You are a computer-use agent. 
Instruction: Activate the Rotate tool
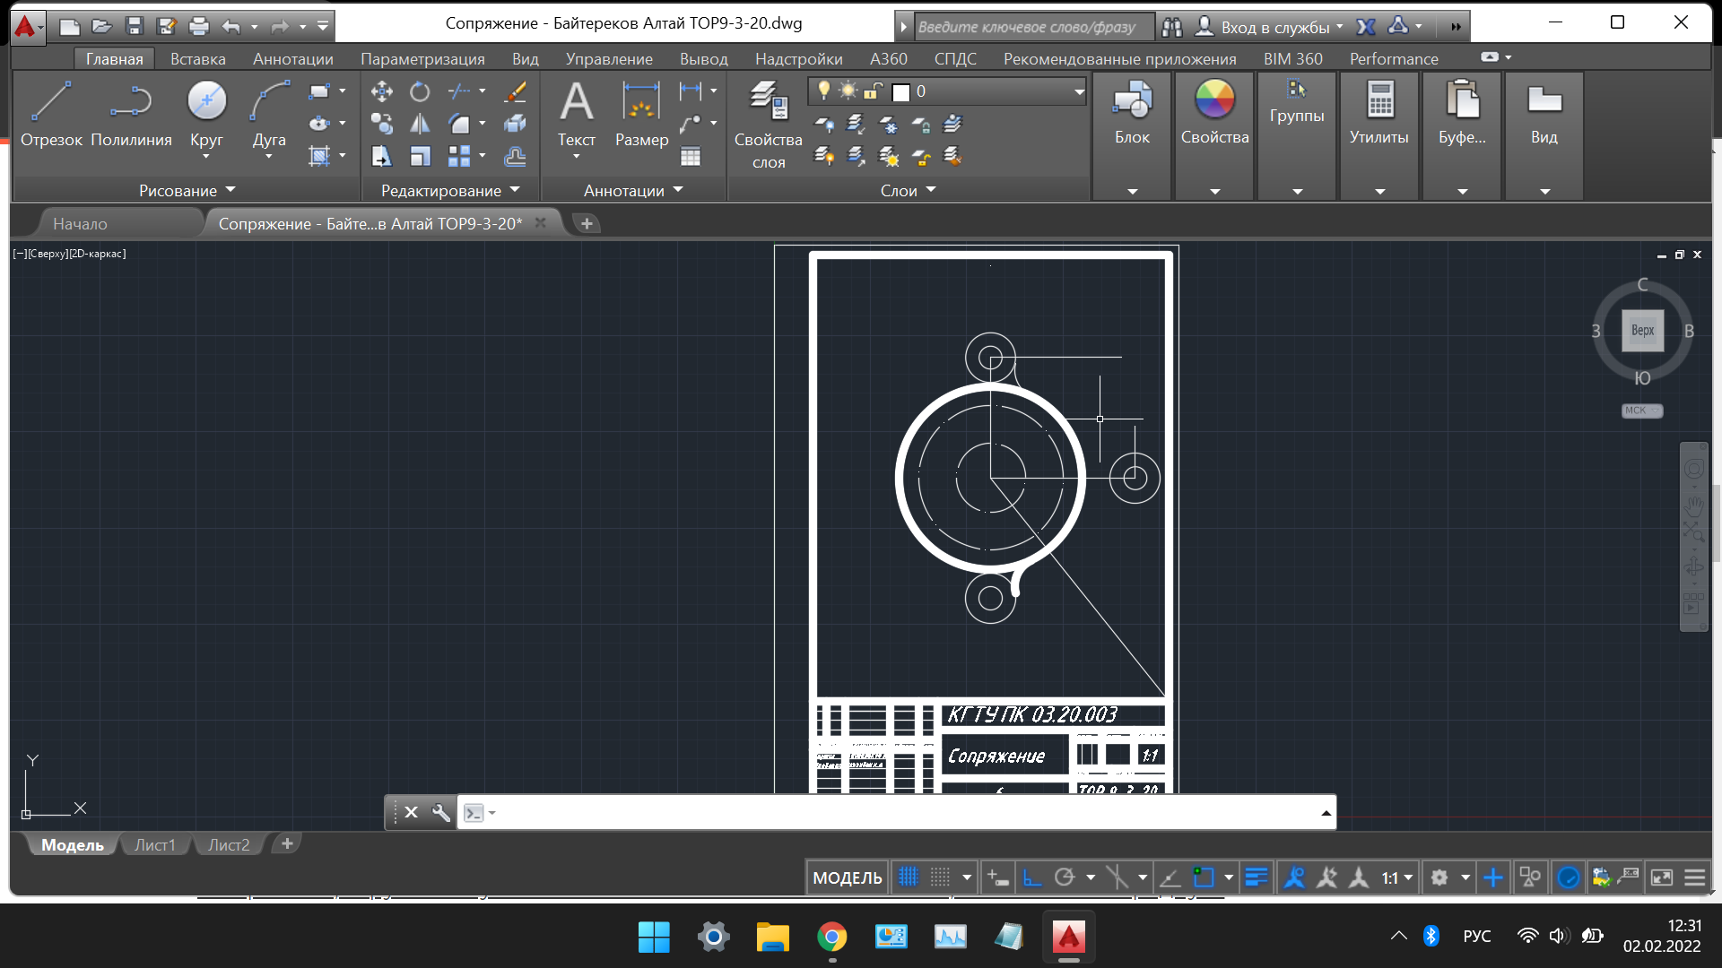[x=420, y=91]
